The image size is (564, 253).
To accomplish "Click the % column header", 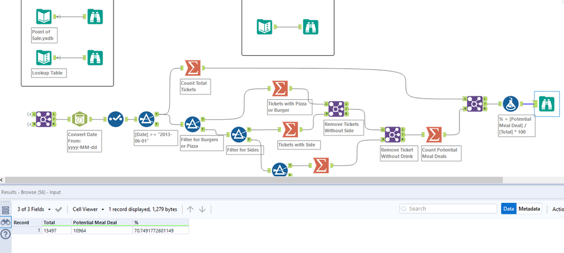I will (x=161, y=223).
